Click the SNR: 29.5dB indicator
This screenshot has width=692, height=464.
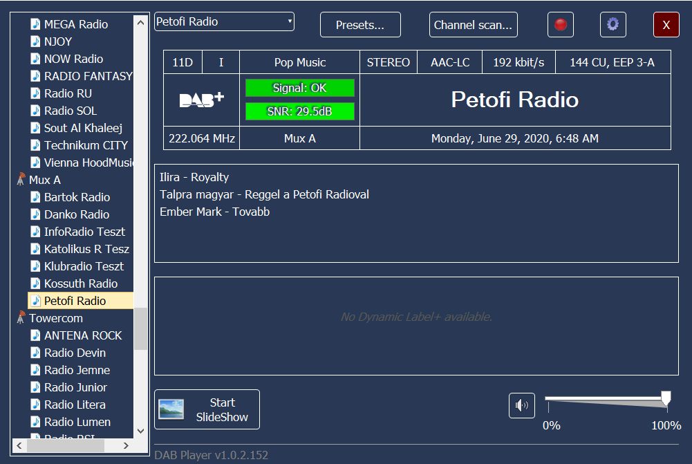299,111
